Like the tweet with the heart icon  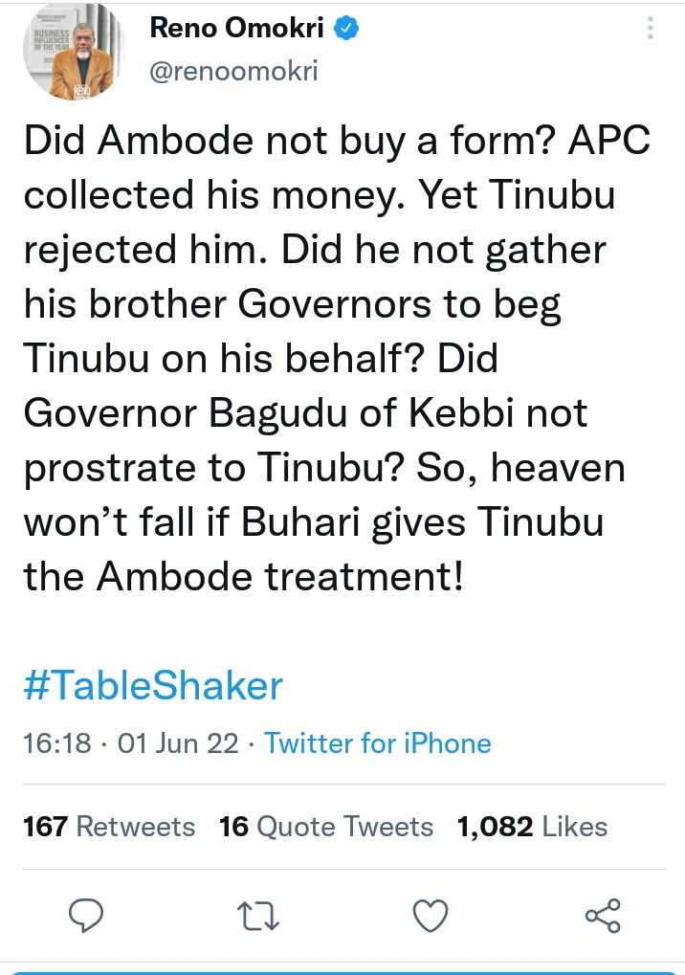tap(431, 917)
